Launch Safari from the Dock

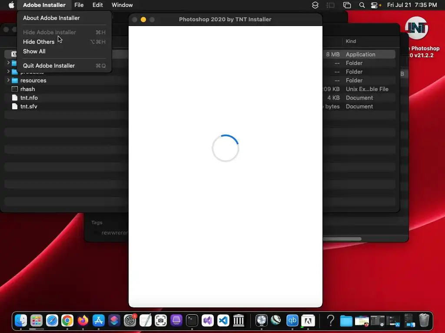[x=52, y=320]
